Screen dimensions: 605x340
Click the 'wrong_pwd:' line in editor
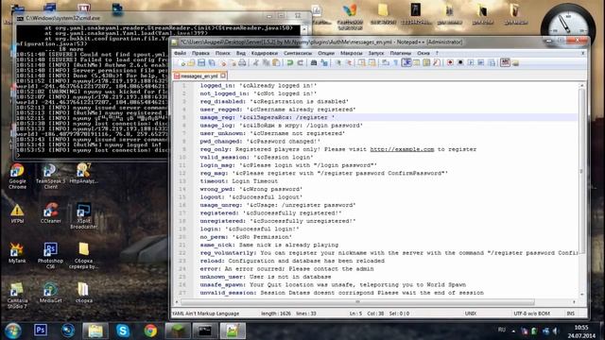(251, 189)
